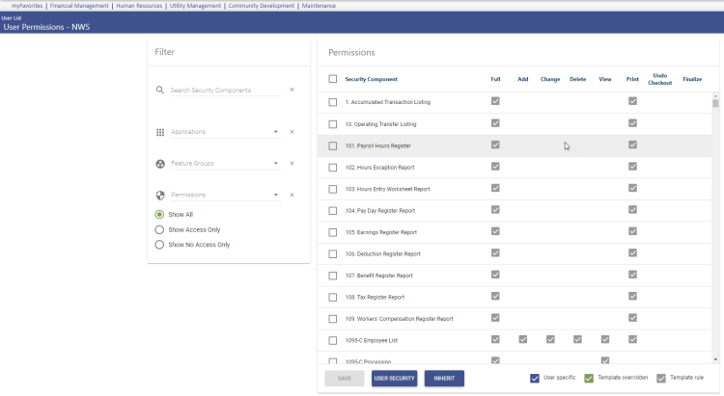Expand the Feature Groups dropdown
Viewport: 724px width, 396px height.
pos(276,164)
